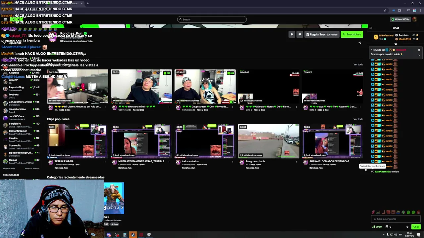This screenshot has height=238, width=424.
Task: Open a new browser tab with plus
Action: (87, 3)
